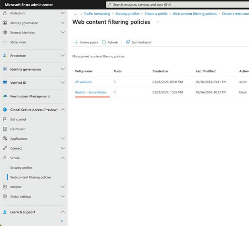The height and width of the screenshot is (226, 249).
Task: Click the Global Secure Access globe icon
Action: (x=5, y=110)
